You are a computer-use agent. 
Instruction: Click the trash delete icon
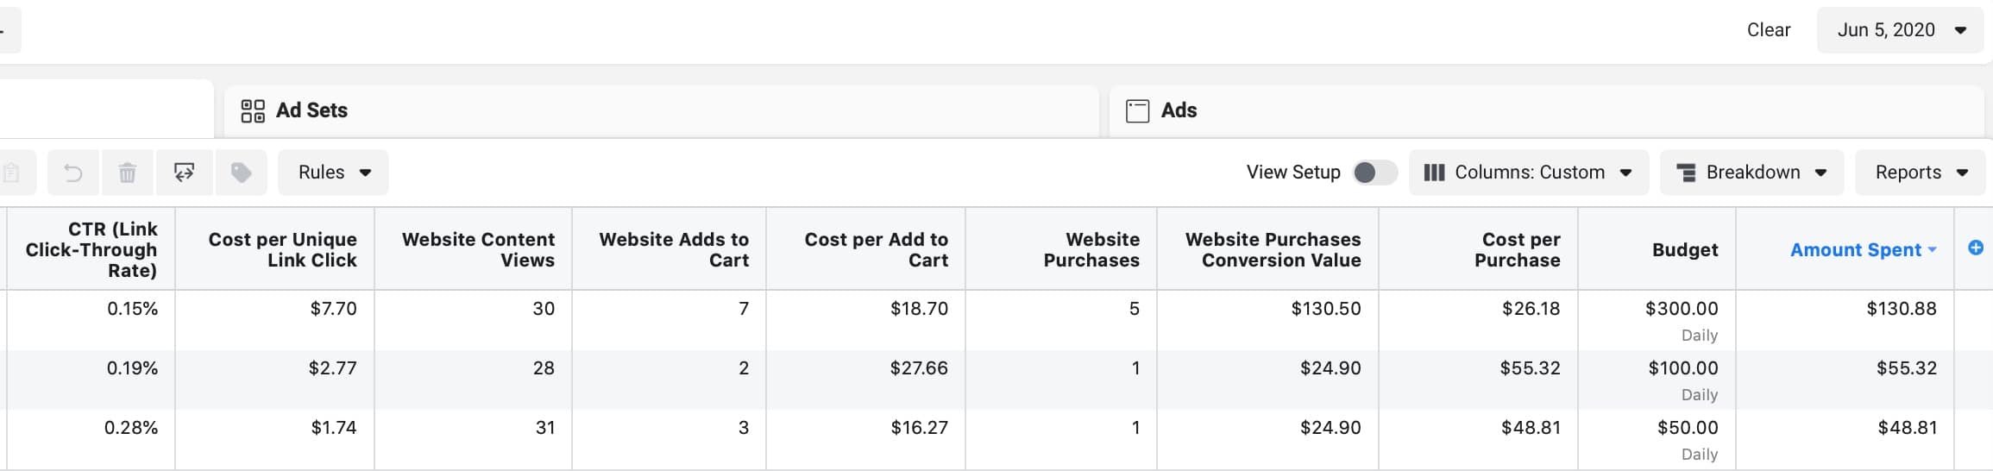click(127, 173)
